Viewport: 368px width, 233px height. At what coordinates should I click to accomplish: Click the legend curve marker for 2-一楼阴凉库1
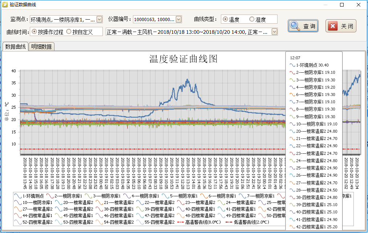(50, 196)
